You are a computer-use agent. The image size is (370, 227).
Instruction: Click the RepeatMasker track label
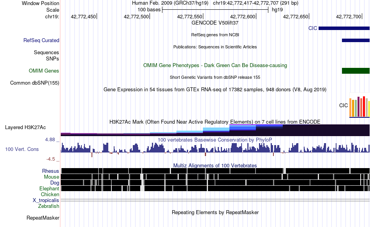click(43, 218)
